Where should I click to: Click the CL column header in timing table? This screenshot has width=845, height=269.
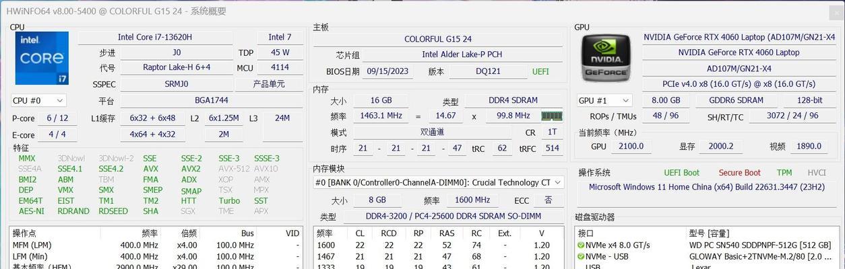(x=360, y=233)
